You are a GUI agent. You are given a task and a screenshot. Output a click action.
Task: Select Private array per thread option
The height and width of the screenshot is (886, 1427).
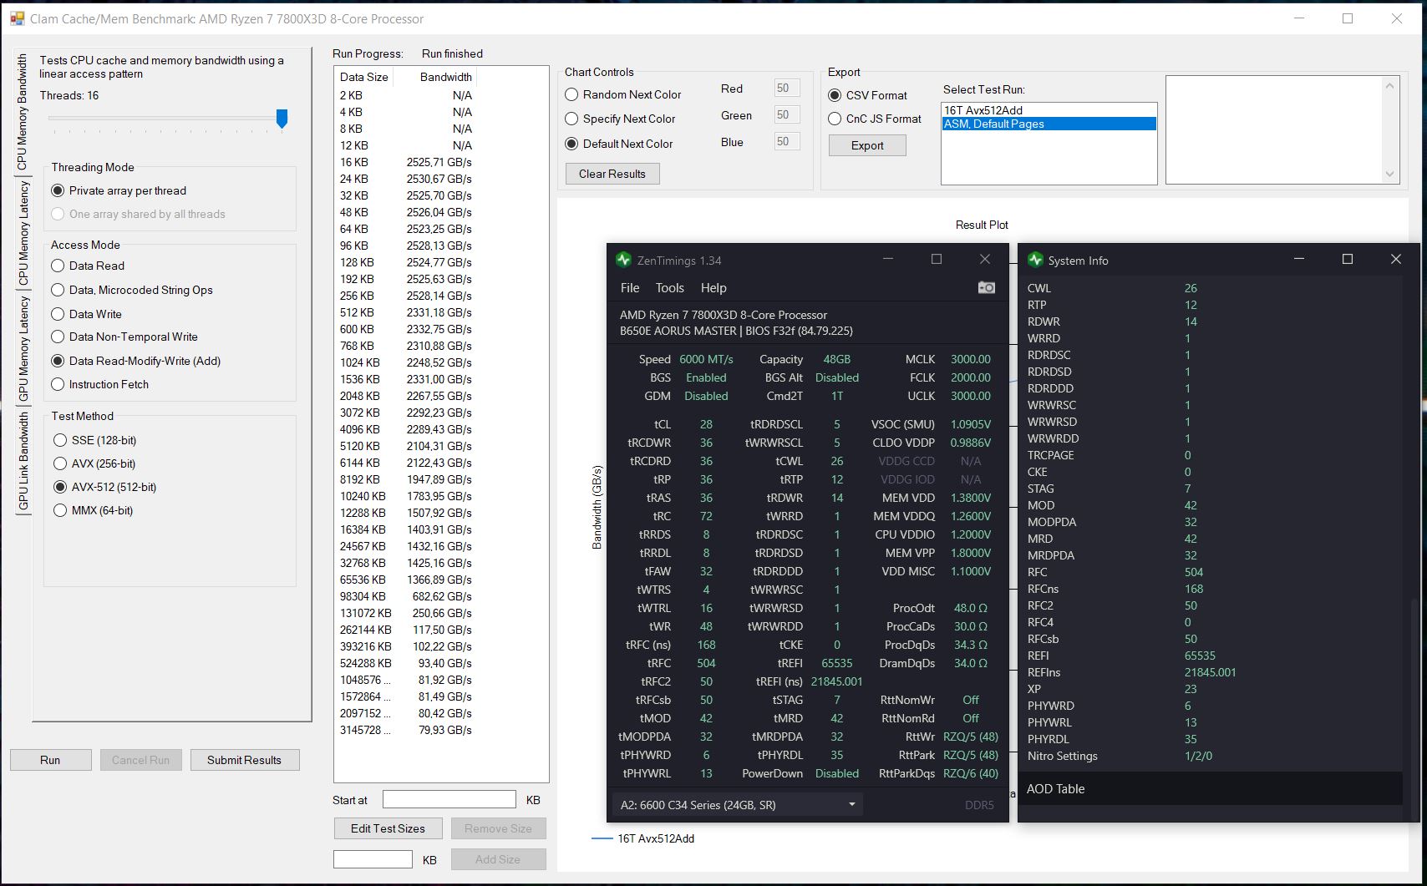tap(119, 190)
